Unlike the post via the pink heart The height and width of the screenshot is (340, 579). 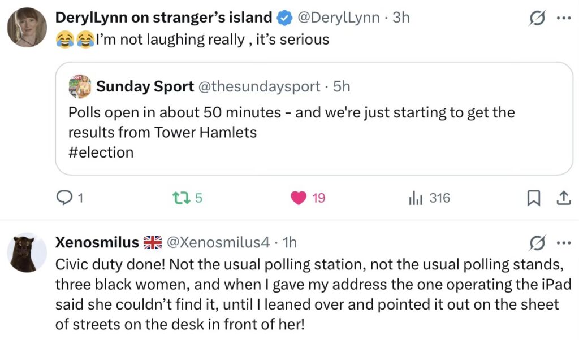299,198
